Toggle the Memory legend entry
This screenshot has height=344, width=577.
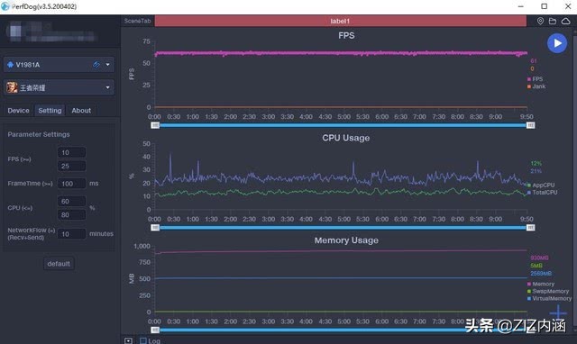pyautogui.click(x=541, y=284)
